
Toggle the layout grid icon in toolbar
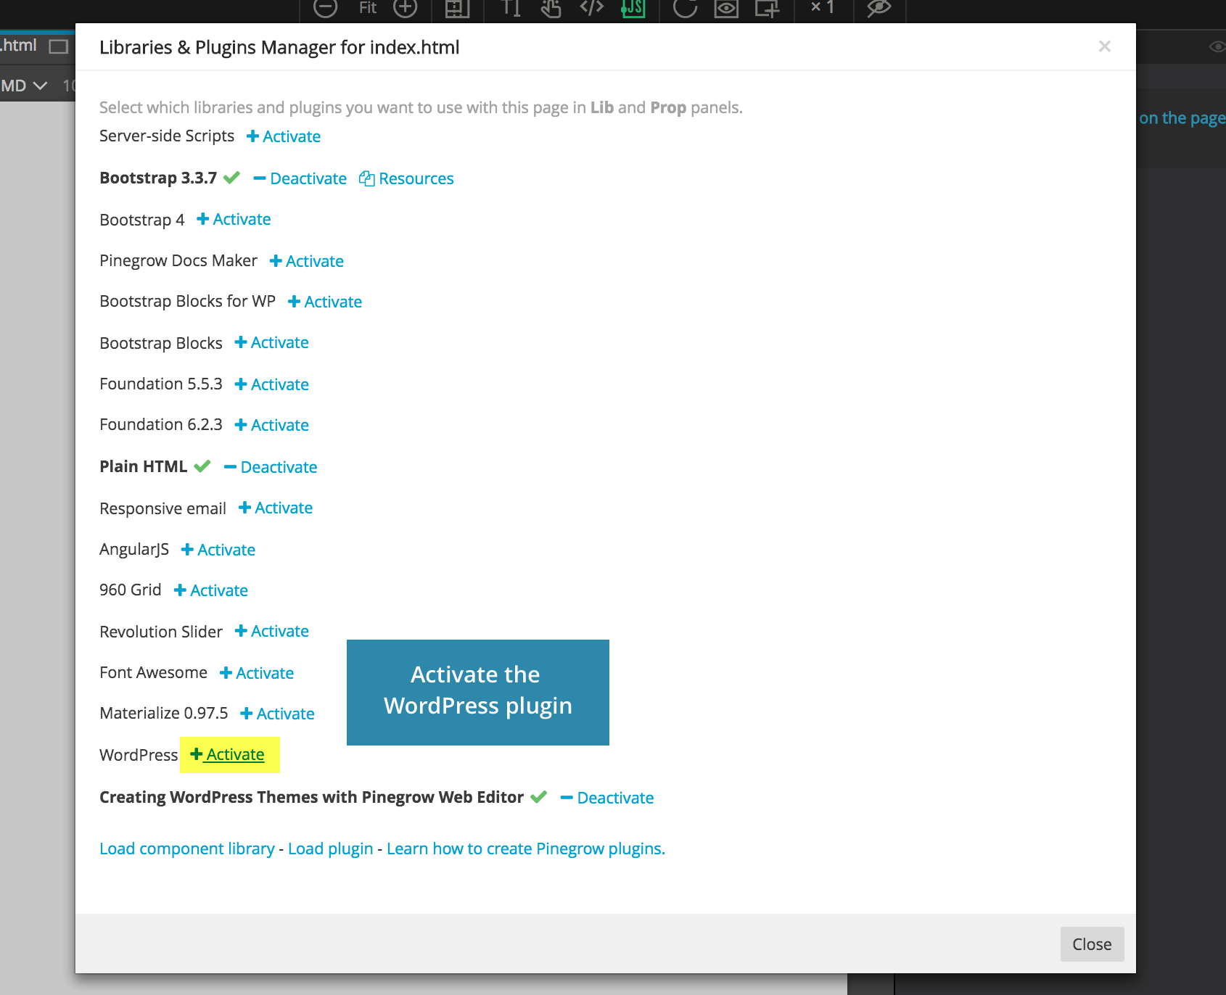[x=457, y=8]
